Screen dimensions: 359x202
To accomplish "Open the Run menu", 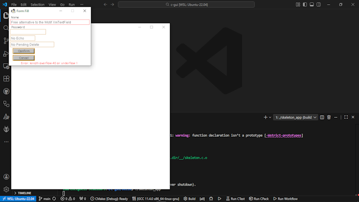I will pos(72,5).
